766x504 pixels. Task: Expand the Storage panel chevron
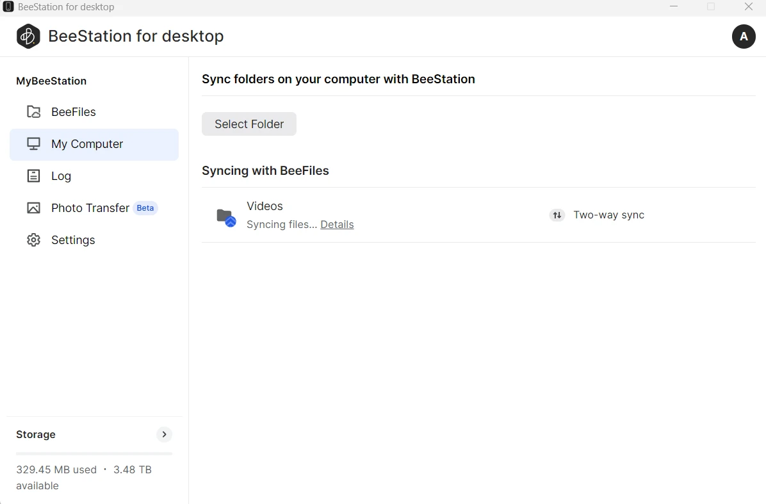tap(164, 434)
